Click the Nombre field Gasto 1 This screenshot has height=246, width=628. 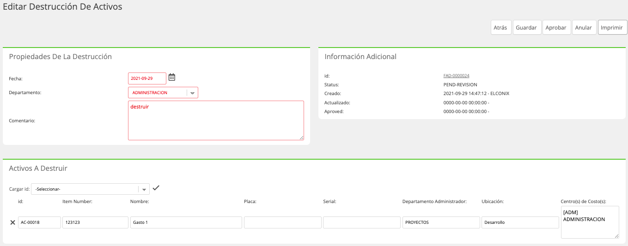point(186,222)
